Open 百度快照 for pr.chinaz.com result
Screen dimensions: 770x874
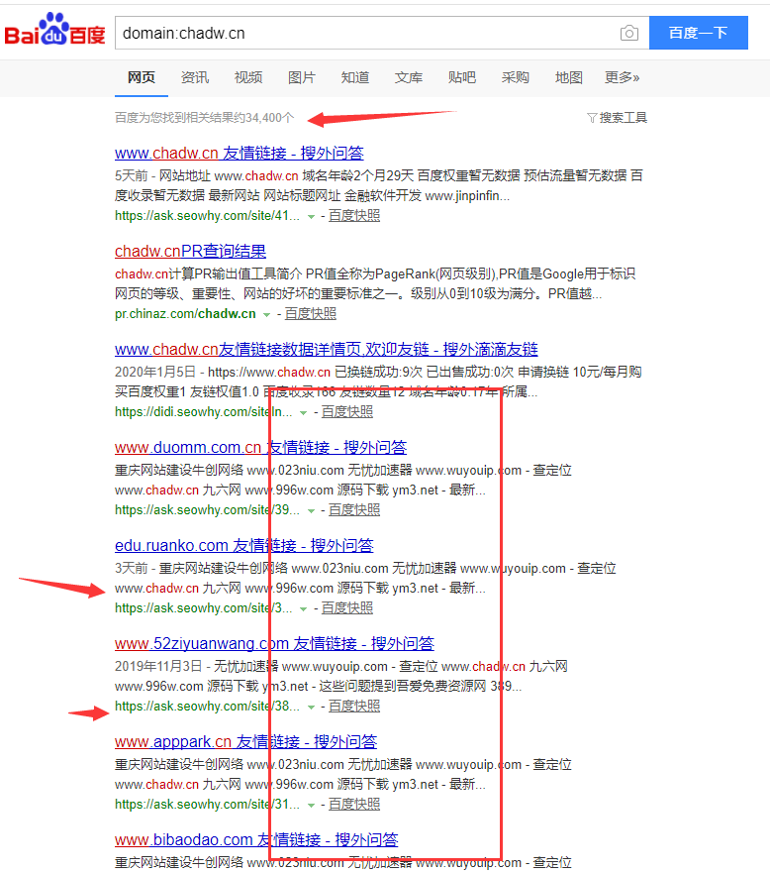tap(311, 314)
